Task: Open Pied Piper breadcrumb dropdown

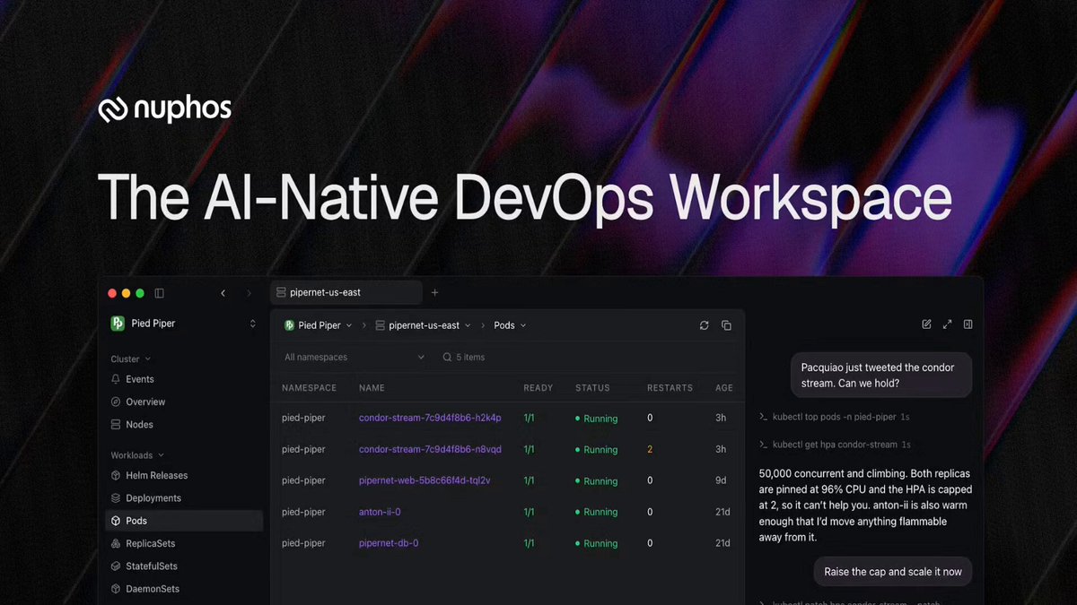Action: [x=318, y=325]
